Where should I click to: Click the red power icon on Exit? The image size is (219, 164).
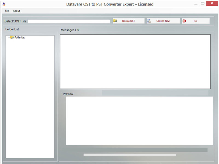184,21
